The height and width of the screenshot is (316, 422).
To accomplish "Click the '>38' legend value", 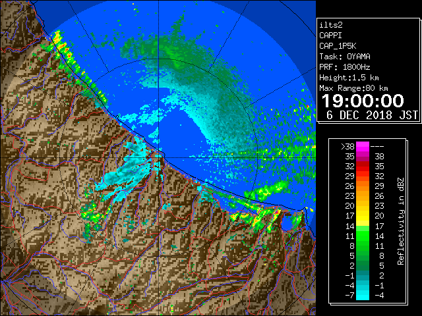I will tap(347, 147).
